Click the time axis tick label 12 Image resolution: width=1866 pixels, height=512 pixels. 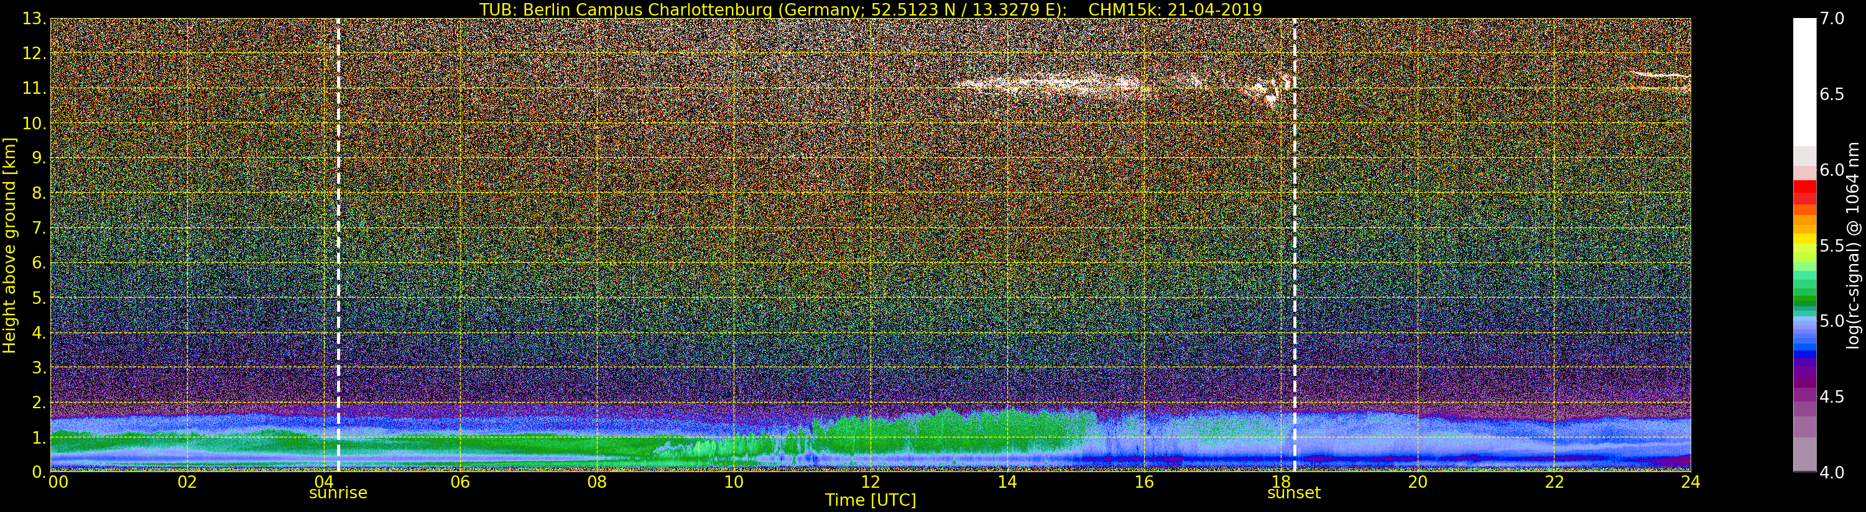(x=871, y=482)
